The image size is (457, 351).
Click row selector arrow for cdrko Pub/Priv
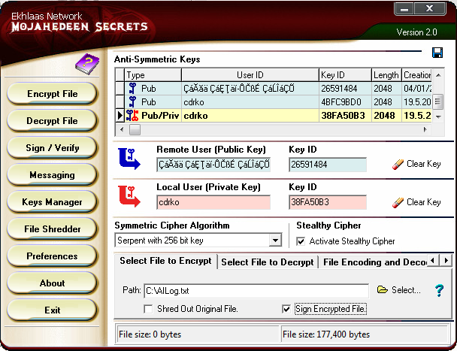coord(120,116)
